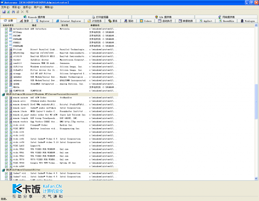Click the list scrollbar up arrow
The image size is (259, 201).
256,25
